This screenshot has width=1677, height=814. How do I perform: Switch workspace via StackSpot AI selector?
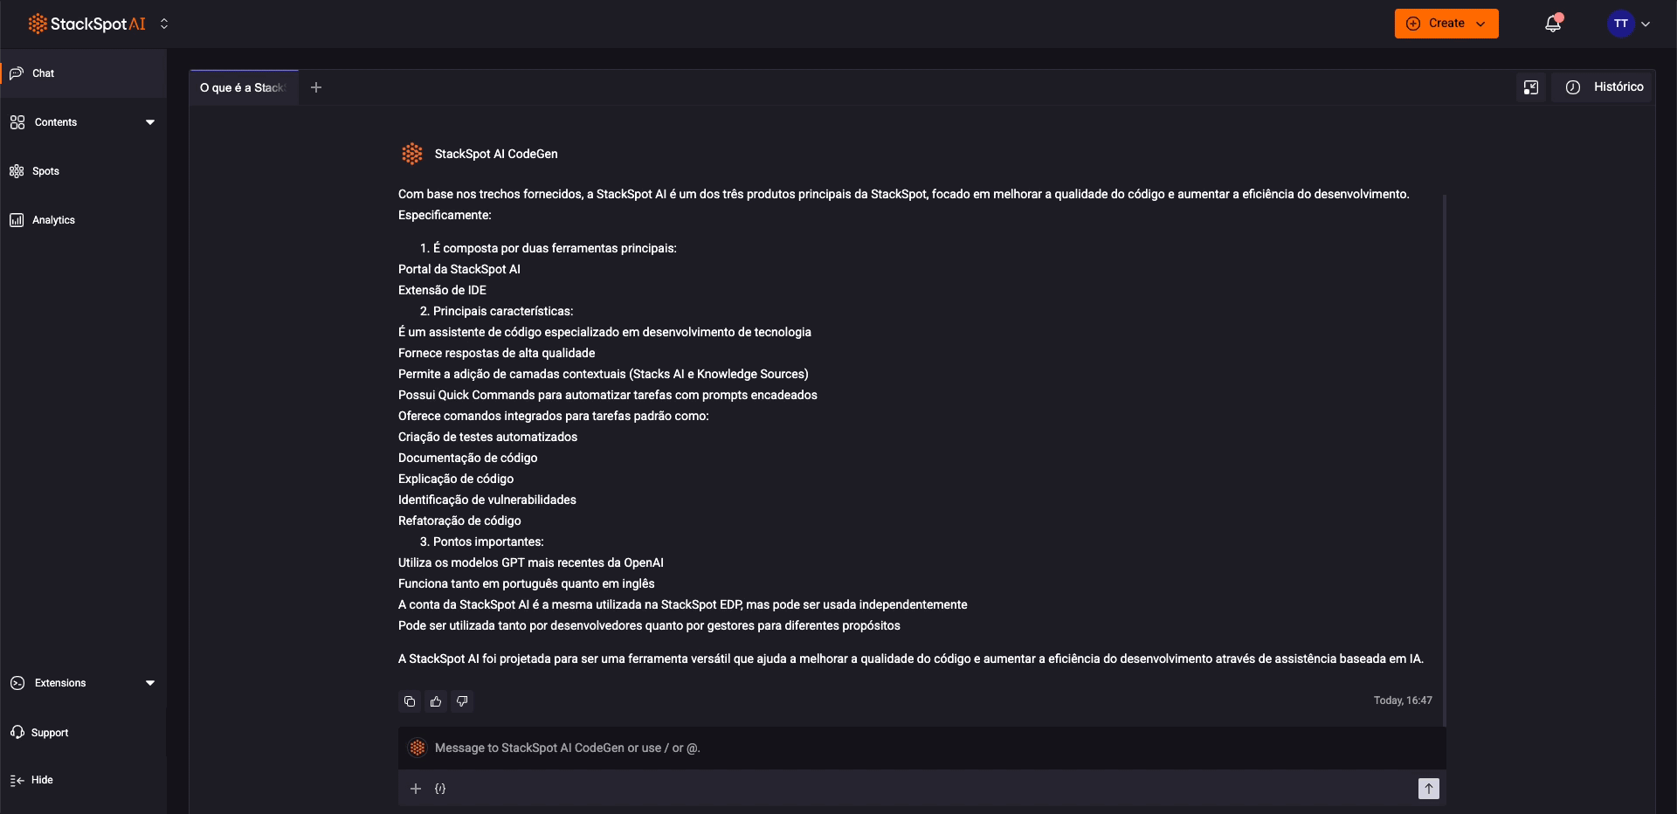(164, 24)
